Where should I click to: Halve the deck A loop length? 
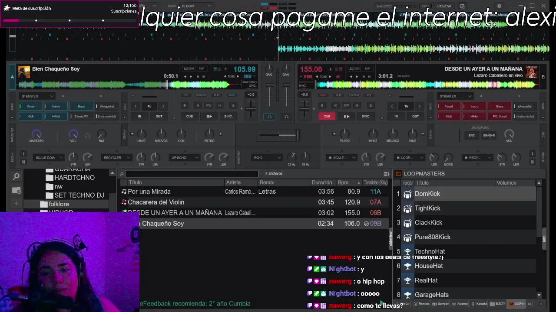pos(136,106)
